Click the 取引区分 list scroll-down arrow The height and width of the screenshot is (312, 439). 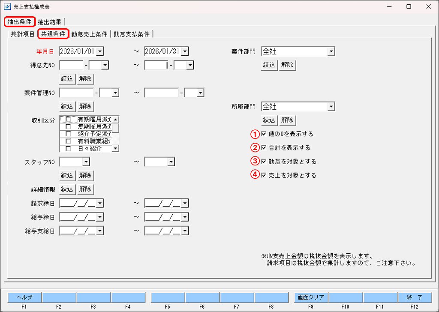coord(115,149)
